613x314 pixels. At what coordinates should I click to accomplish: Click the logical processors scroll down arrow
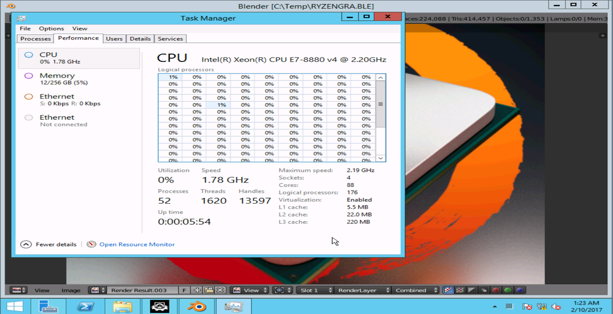pyautogui.click(x=381, y=158)
